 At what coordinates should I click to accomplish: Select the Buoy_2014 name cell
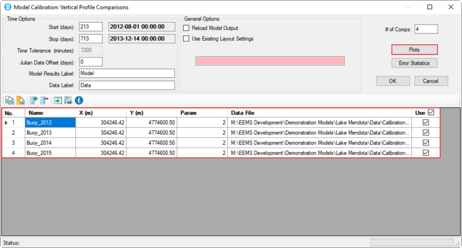coord(50,143)
